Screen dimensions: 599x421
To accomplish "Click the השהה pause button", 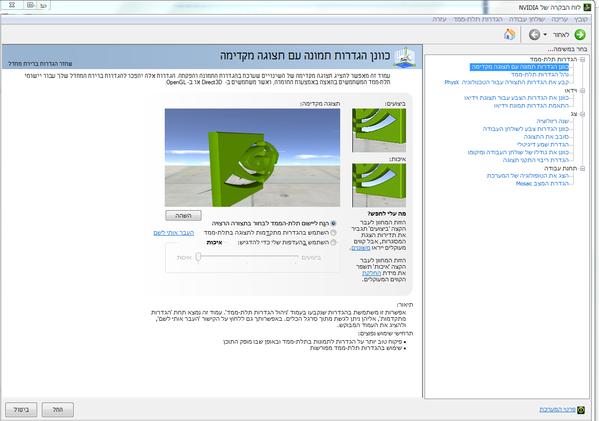I will click(183, 215).
